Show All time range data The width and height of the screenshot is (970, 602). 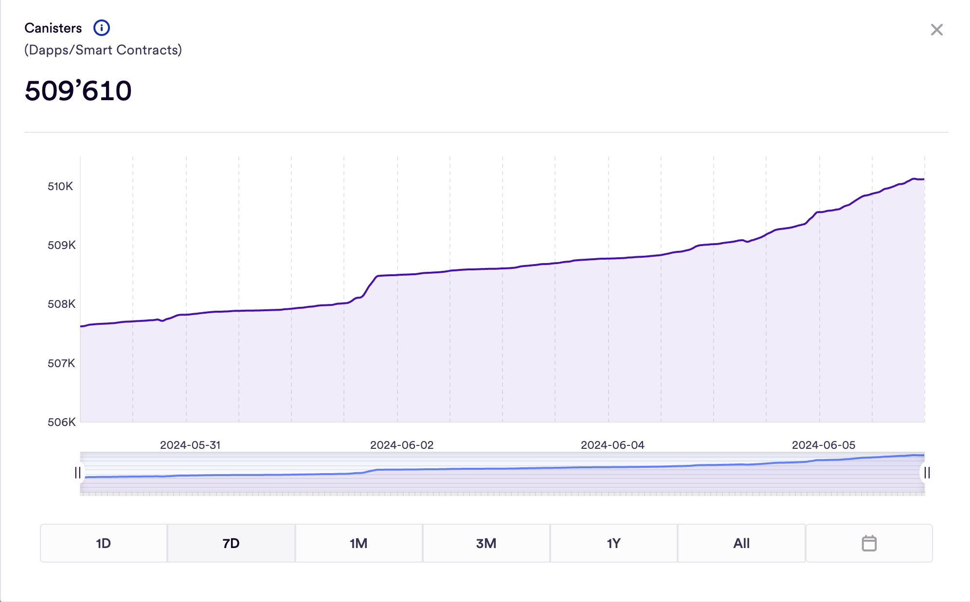click(741, 543)
